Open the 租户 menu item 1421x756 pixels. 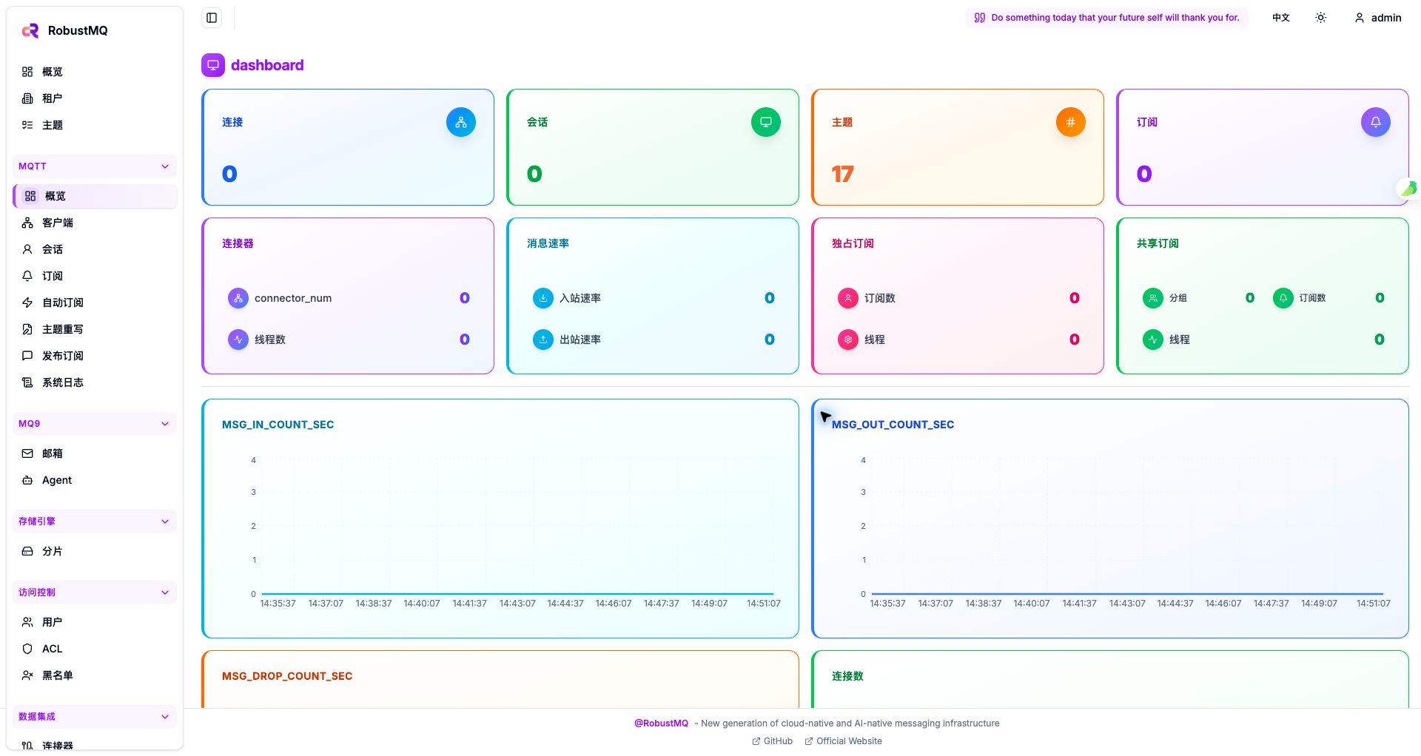coord(94,98)
